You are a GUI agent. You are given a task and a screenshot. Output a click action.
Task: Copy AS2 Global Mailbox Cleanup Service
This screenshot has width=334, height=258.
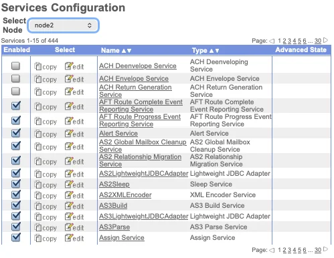(x=46, y=146)
